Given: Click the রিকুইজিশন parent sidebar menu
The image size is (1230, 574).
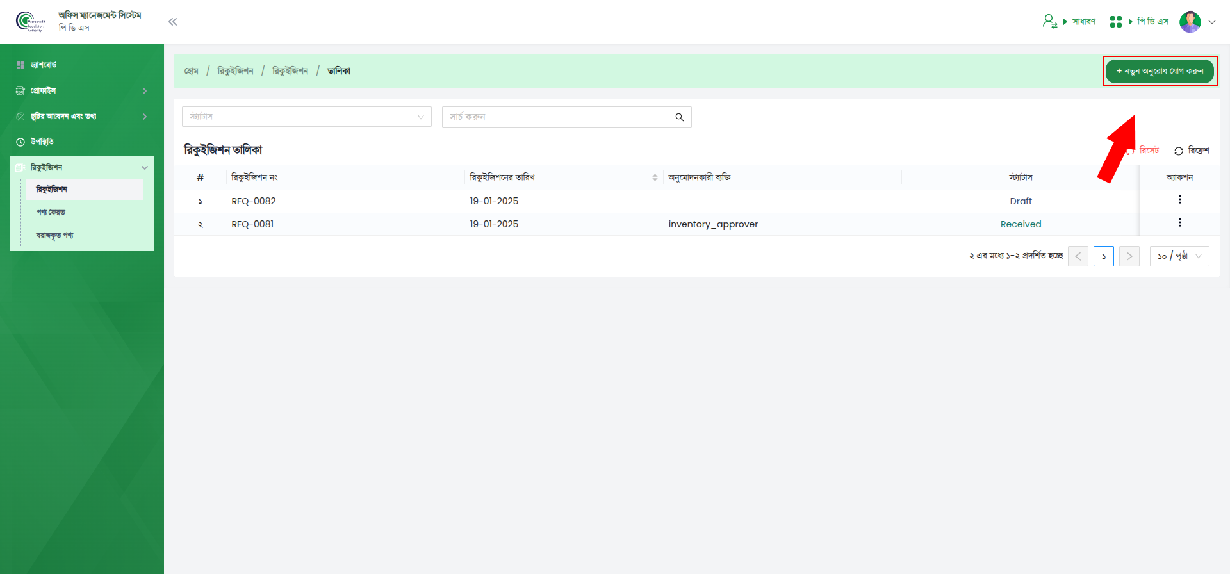Looking at the screenshot, I should [x=82, y=167].
